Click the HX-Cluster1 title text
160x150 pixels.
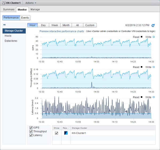pyautogui.click(x=13, y=3)
